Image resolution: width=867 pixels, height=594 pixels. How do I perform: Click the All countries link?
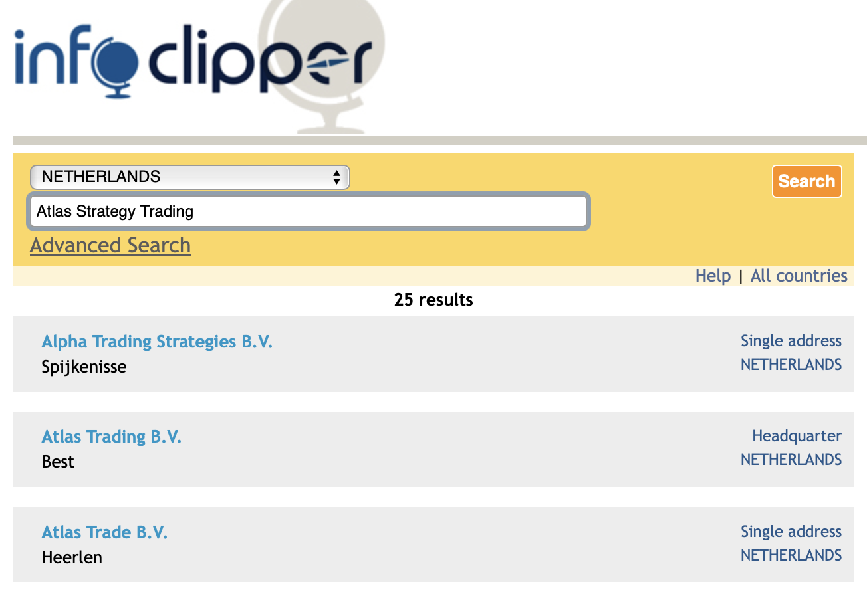click(x=799, y=276)
